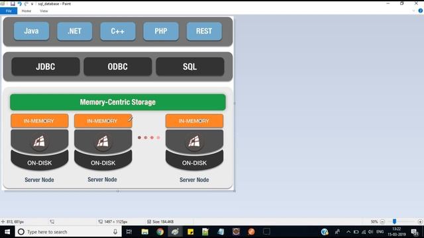Viewport: 424px width, 238px height.
Task: Open the clock showing 13:22
Action: pos(396,232)
